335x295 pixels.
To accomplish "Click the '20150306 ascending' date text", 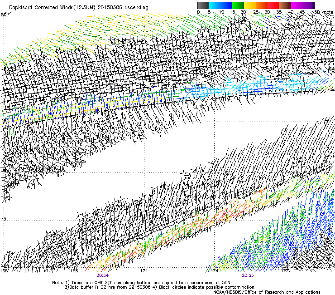I will [x=123, y=8].
